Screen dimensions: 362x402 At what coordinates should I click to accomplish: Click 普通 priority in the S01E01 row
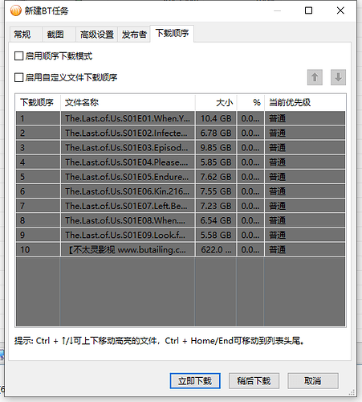[x=305, y=118]
